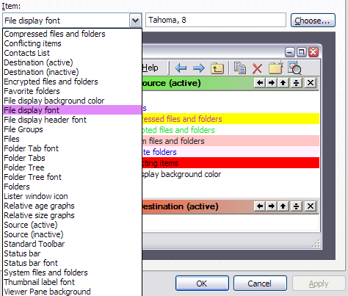Pick 'Compressed files and folders' list entry
348x296 pixels.
[54, 34]
